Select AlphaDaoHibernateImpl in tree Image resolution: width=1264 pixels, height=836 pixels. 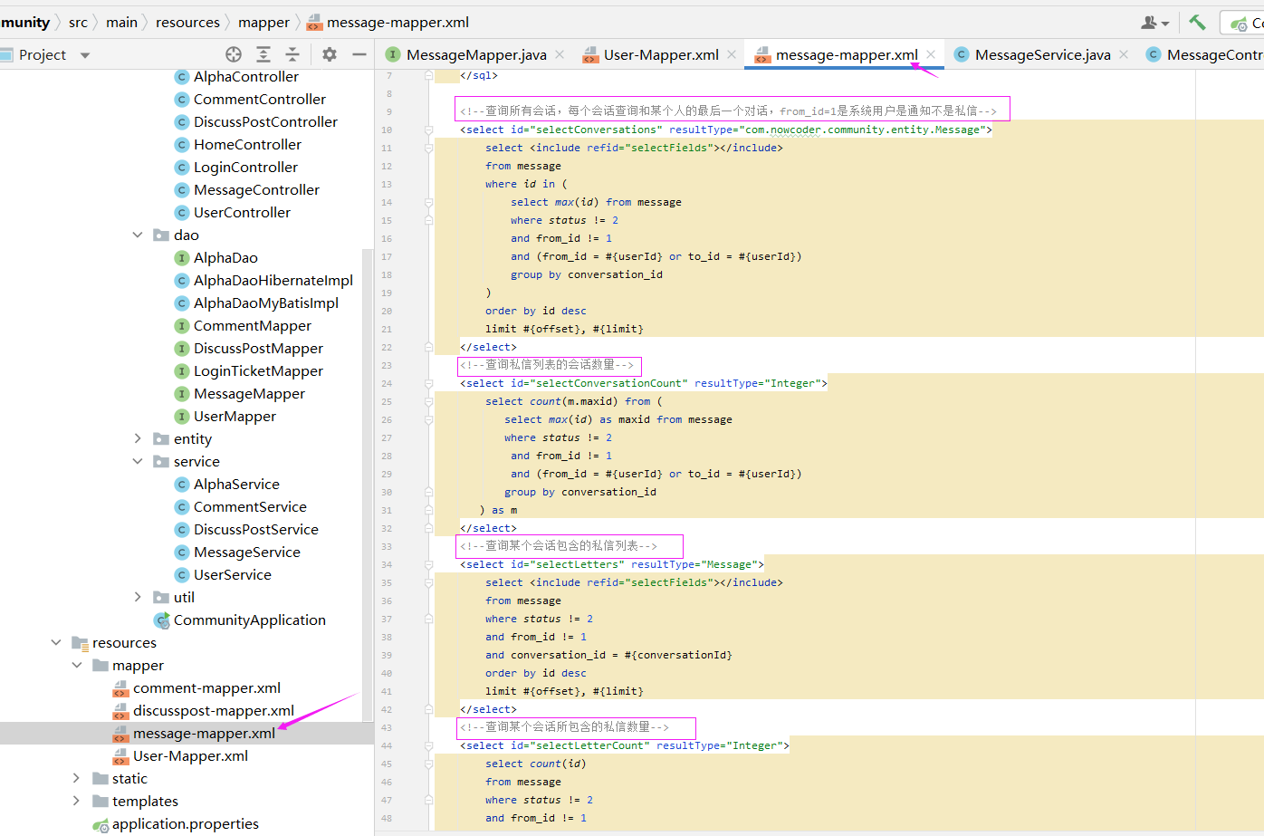(273, 280)
